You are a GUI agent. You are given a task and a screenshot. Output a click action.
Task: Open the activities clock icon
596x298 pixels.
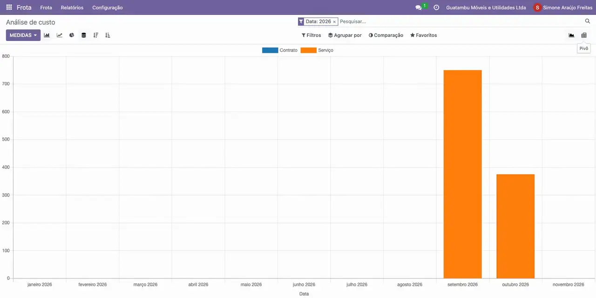tap(436, 7)
